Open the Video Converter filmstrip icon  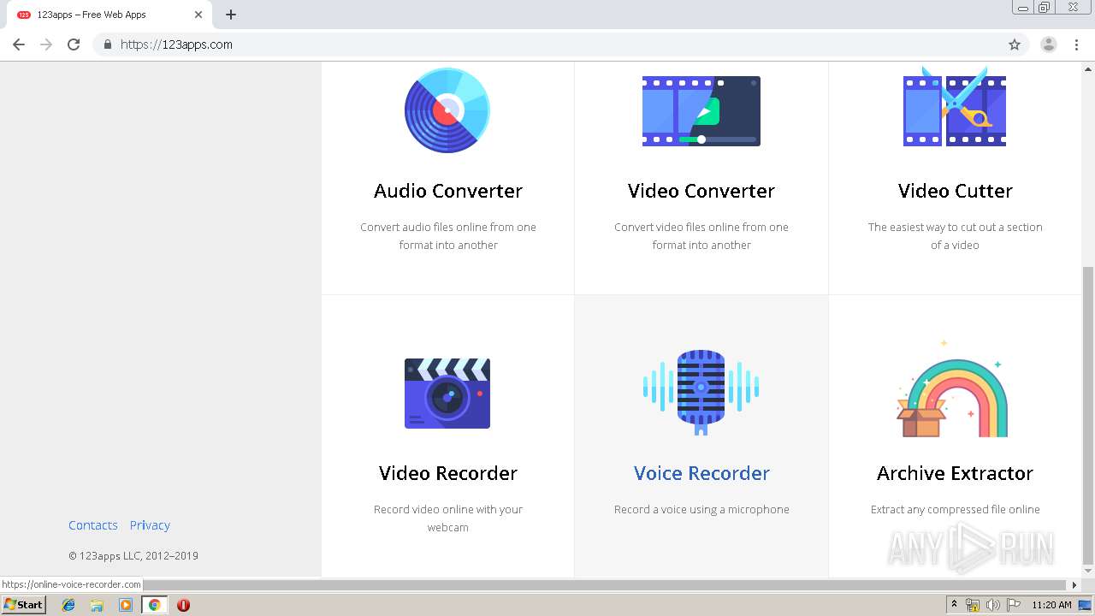coord(701,111)
